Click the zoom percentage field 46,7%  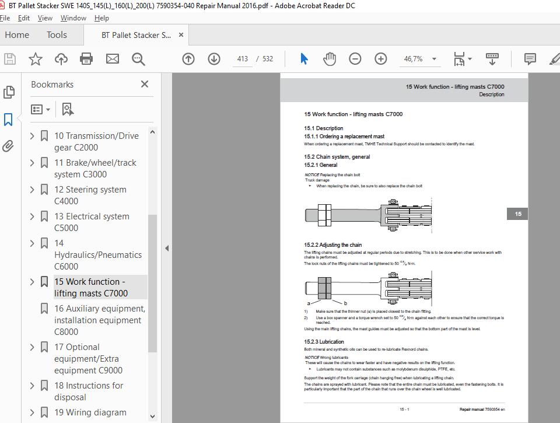click(x=413, y=59)
